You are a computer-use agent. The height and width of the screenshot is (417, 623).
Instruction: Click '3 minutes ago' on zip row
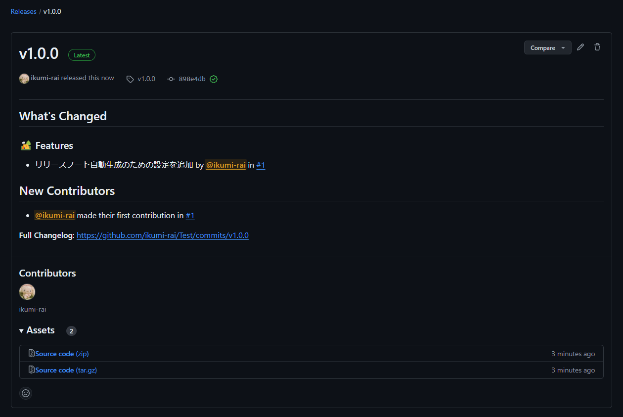point(573,354)
